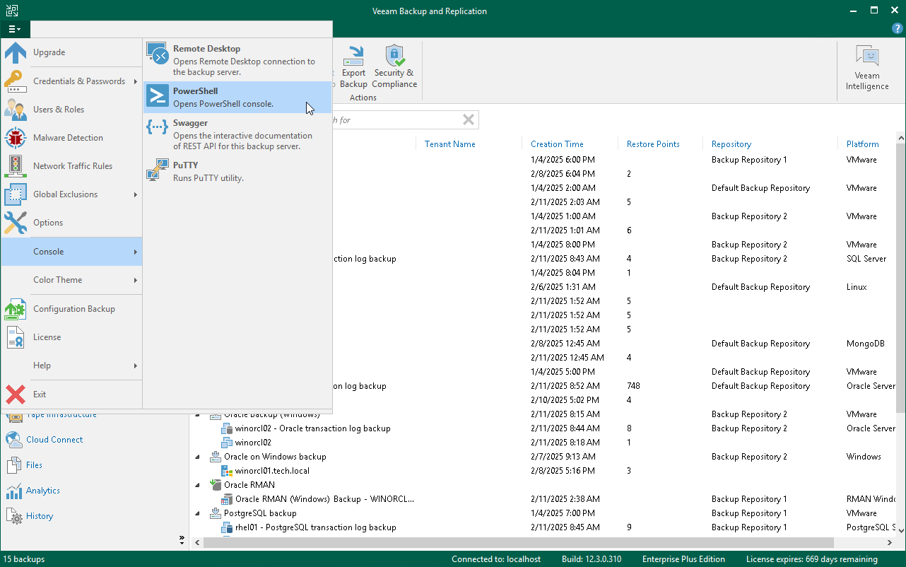The width and height of the screenshot is (906, 567).
Task: Open the main hamburger menu dropdown
Action: 15,29
